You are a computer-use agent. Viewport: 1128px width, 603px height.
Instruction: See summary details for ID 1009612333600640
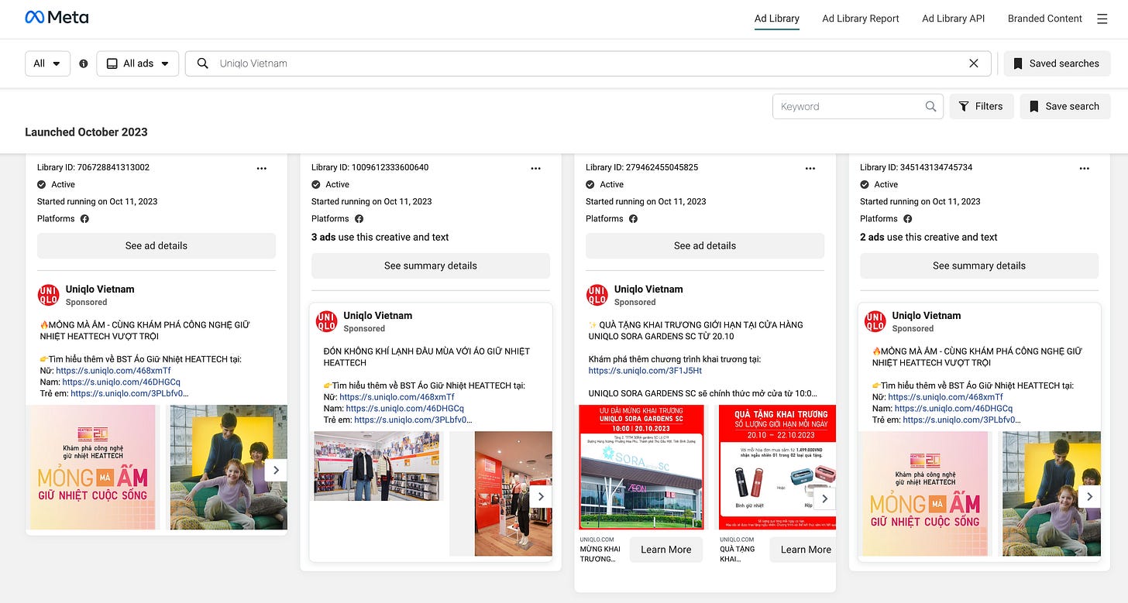coord(431,266)
